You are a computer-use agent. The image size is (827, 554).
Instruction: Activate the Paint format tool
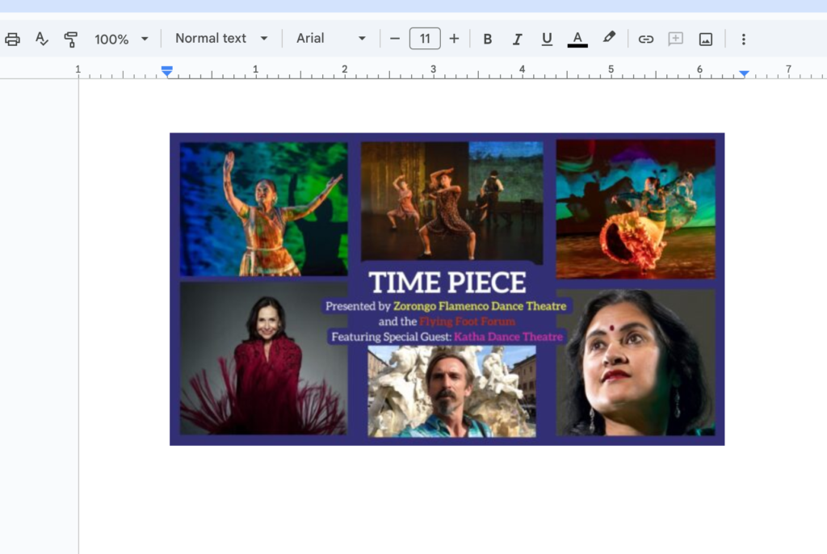click(x=71, y=39)
